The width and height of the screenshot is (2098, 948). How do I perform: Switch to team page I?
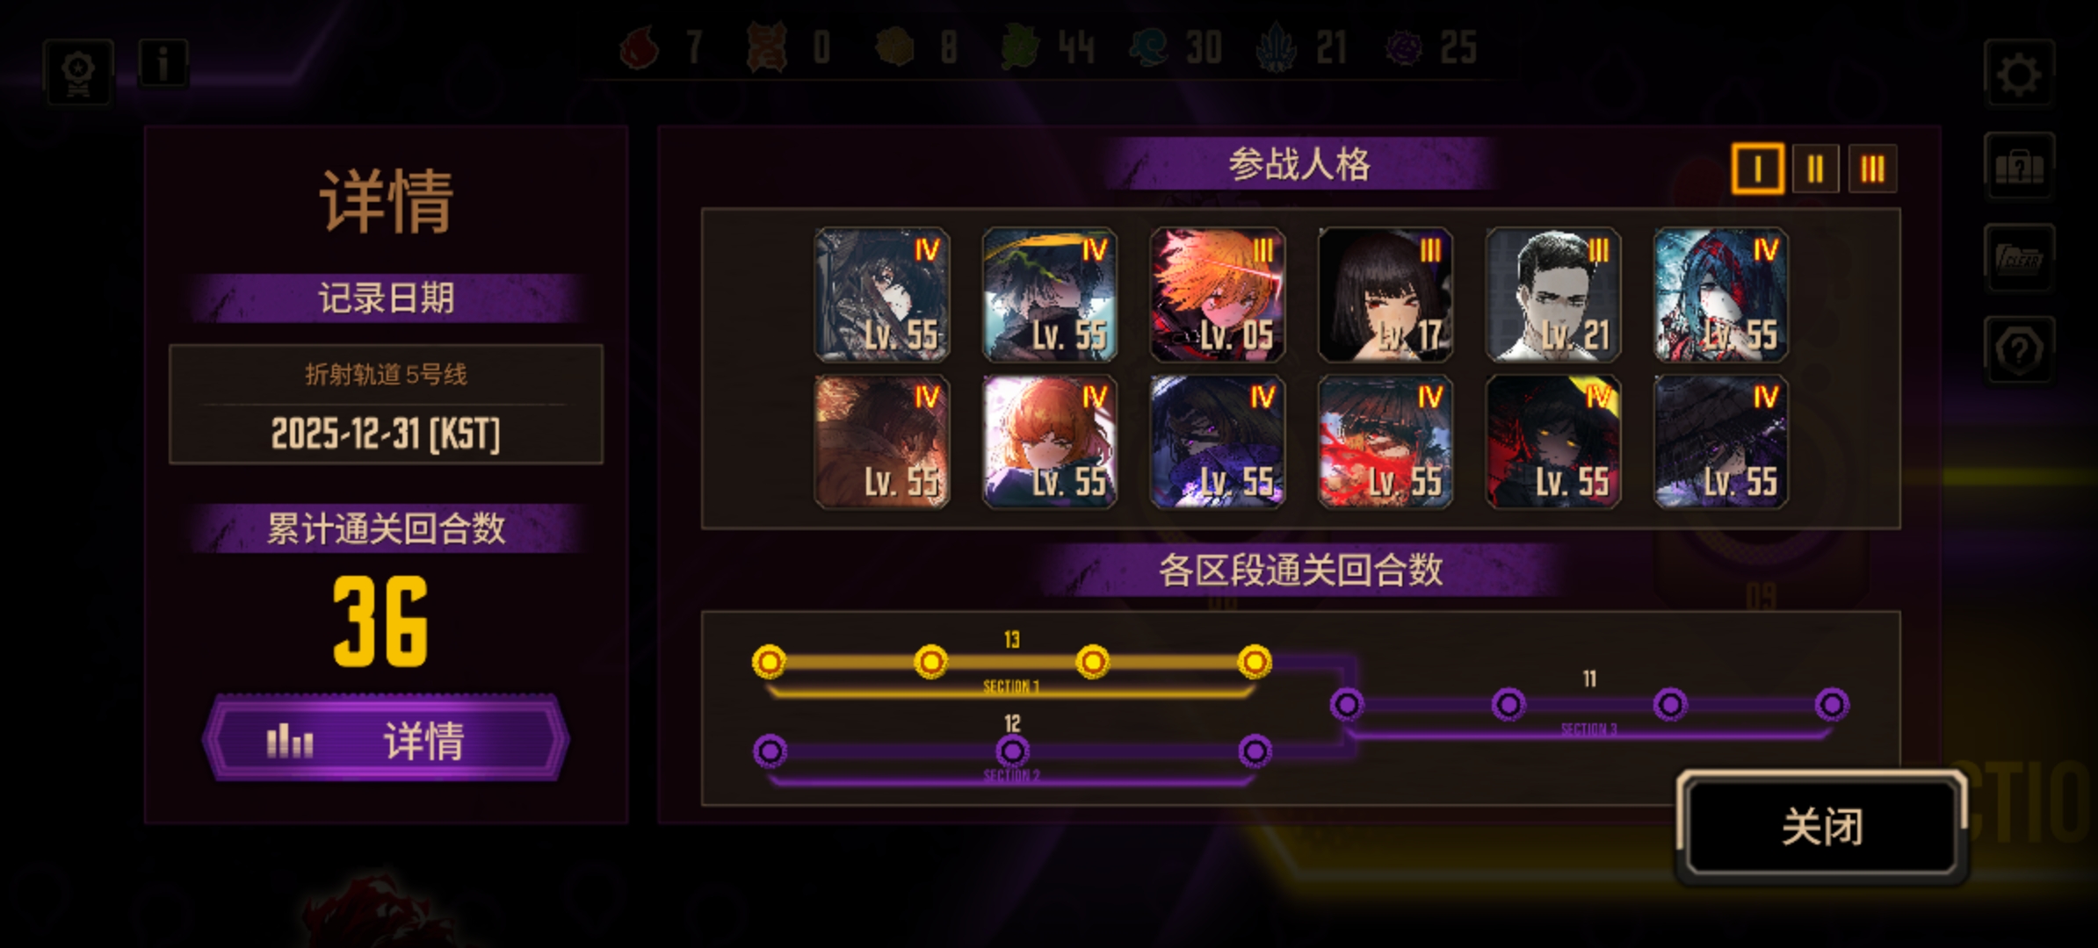1757,169
